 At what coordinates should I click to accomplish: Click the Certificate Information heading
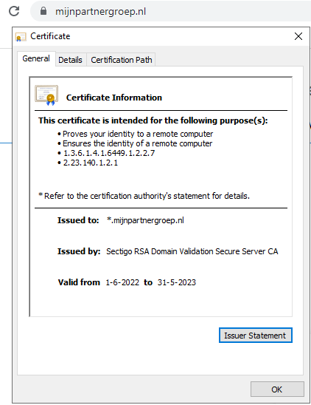(114, 98)
